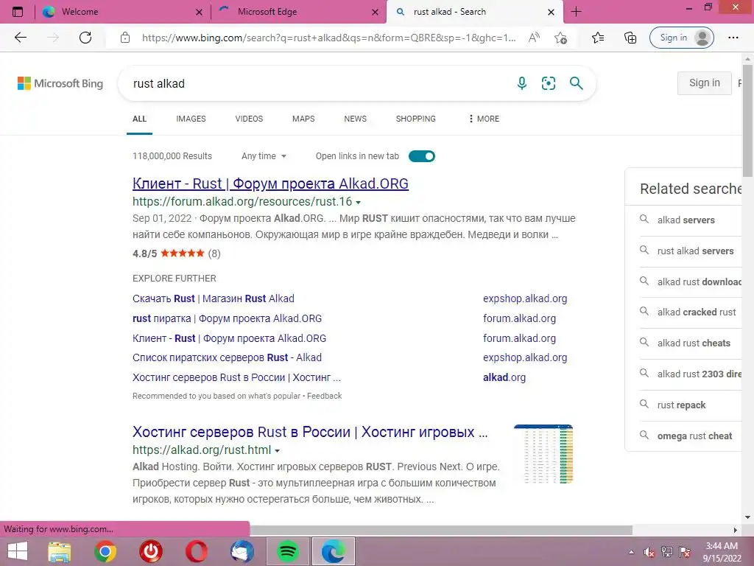Select the ALL search tab
This screenshot has height=566, width=754.
tap(139, 119)
